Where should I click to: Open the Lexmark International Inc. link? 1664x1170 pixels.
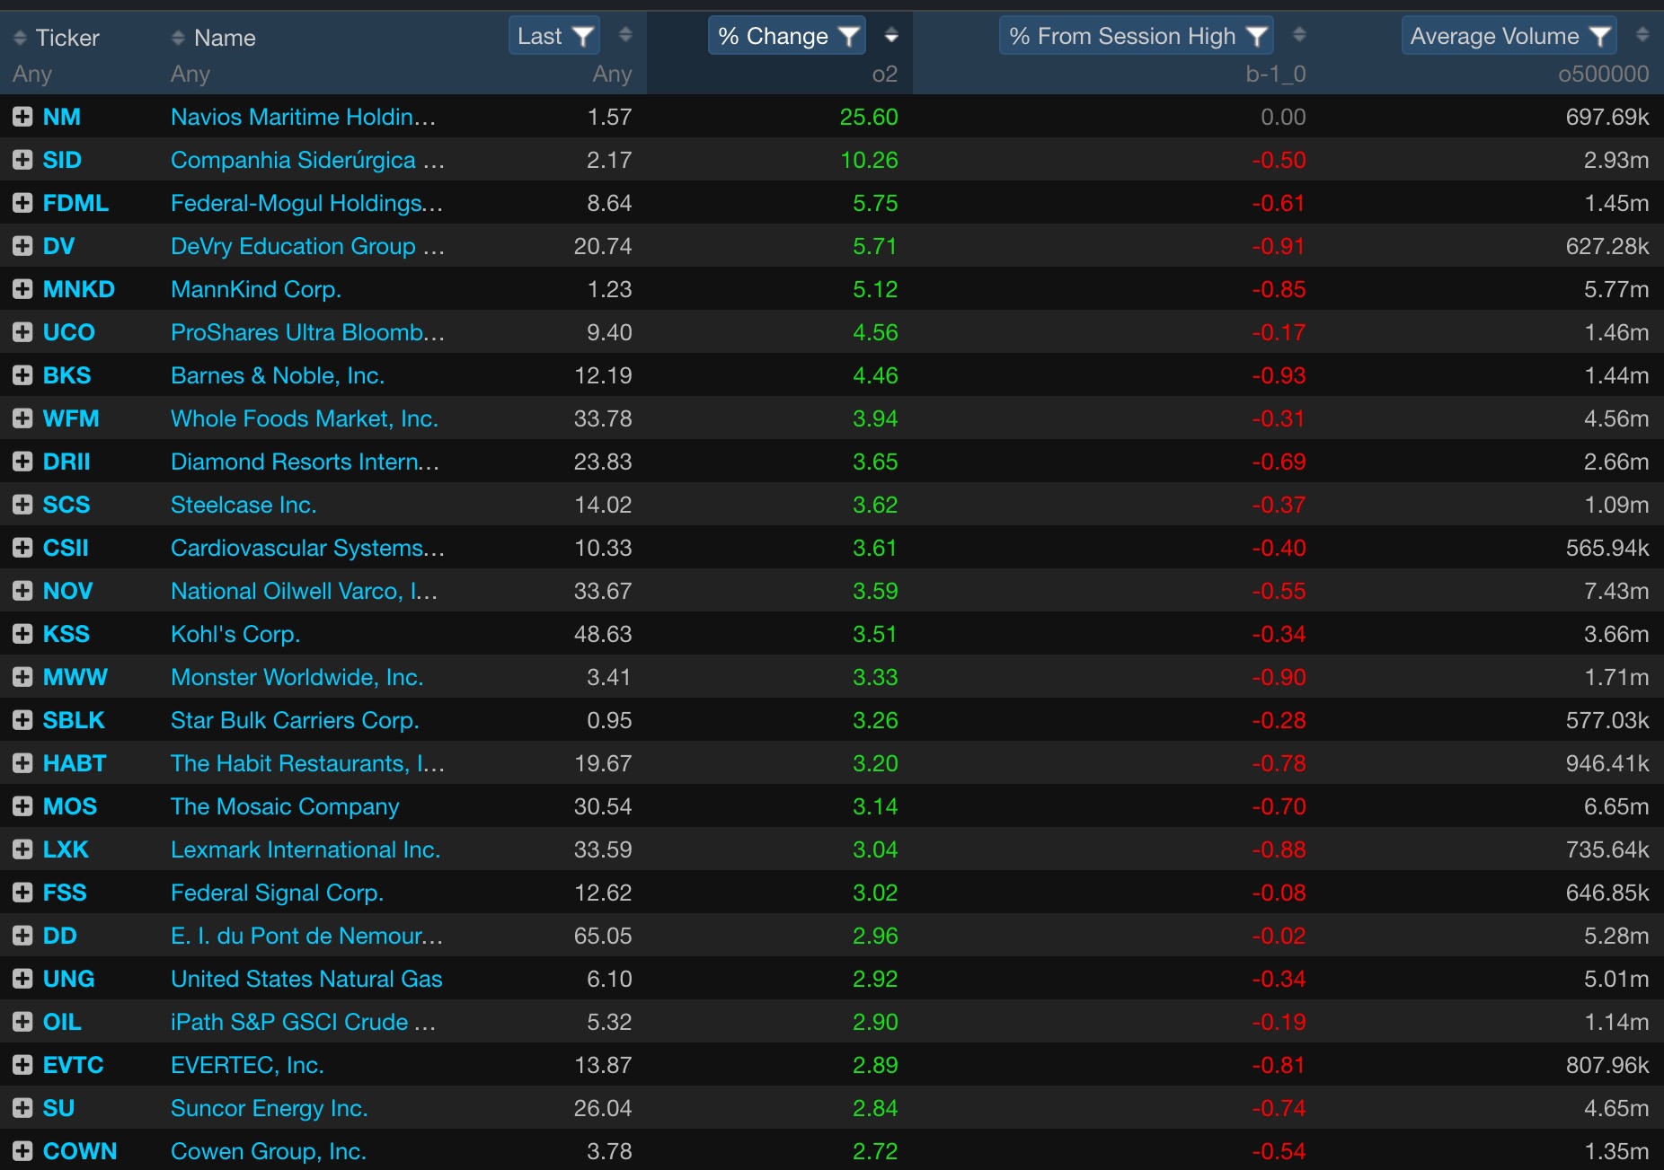[305, 849]
